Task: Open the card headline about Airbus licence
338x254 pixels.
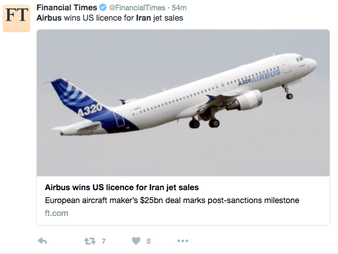Action: [x=121, y=188]
